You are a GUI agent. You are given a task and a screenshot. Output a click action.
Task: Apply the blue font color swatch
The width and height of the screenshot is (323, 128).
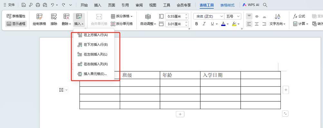pyautogui.click(x=223, y=24)
